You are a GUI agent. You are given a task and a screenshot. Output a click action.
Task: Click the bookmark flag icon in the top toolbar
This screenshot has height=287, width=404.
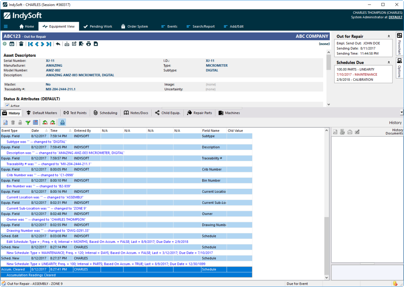pos(81,44)
